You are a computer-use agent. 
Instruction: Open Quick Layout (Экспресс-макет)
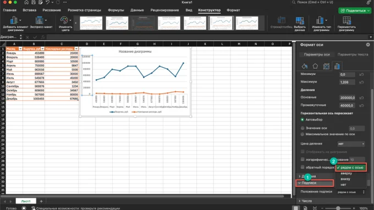[41, 23]
